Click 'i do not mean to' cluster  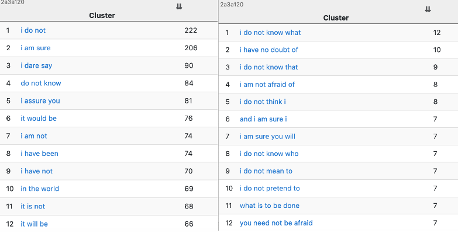coord(266,171)
